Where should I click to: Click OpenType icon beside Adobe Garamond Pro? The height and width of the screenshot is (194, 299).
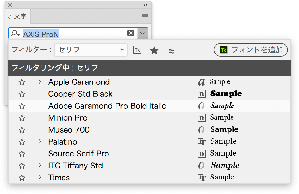(x=201, y=106)
